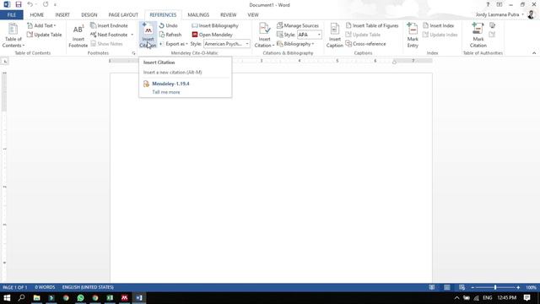The height and width of the screenshot is (304, 540).
Task: Switch to the PAGE LAYOUT tab
Action: coord(123,15)
